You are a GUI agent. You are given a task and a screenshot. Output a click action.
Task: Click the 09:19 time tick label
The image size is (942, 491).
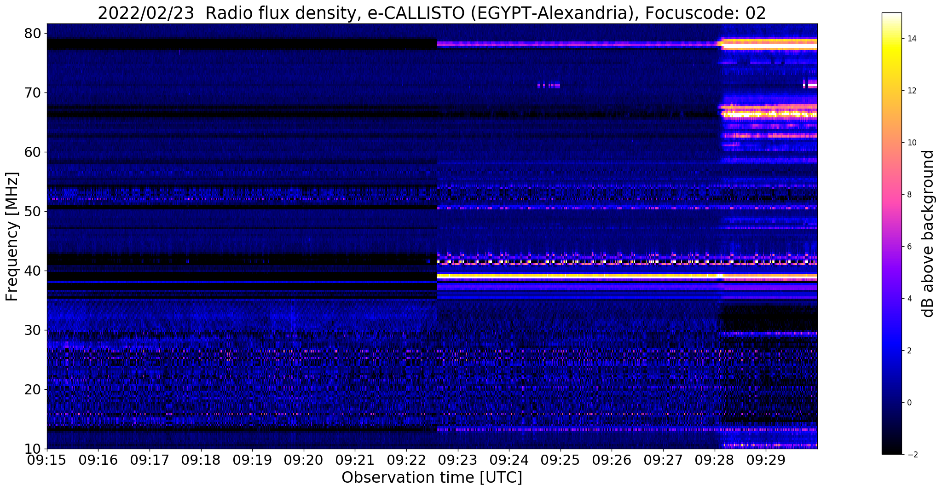click(252, 459)
